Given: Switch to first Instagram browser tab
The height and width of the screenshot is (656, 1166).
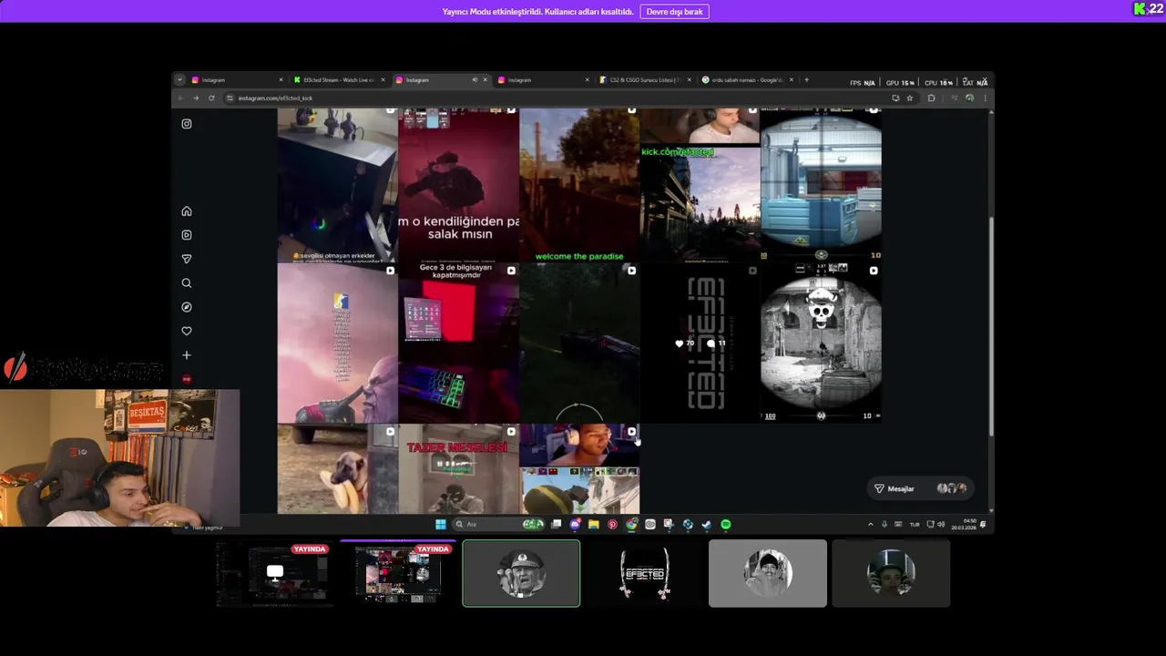Looking at the screenshot, I should click(x=237, y=80).
